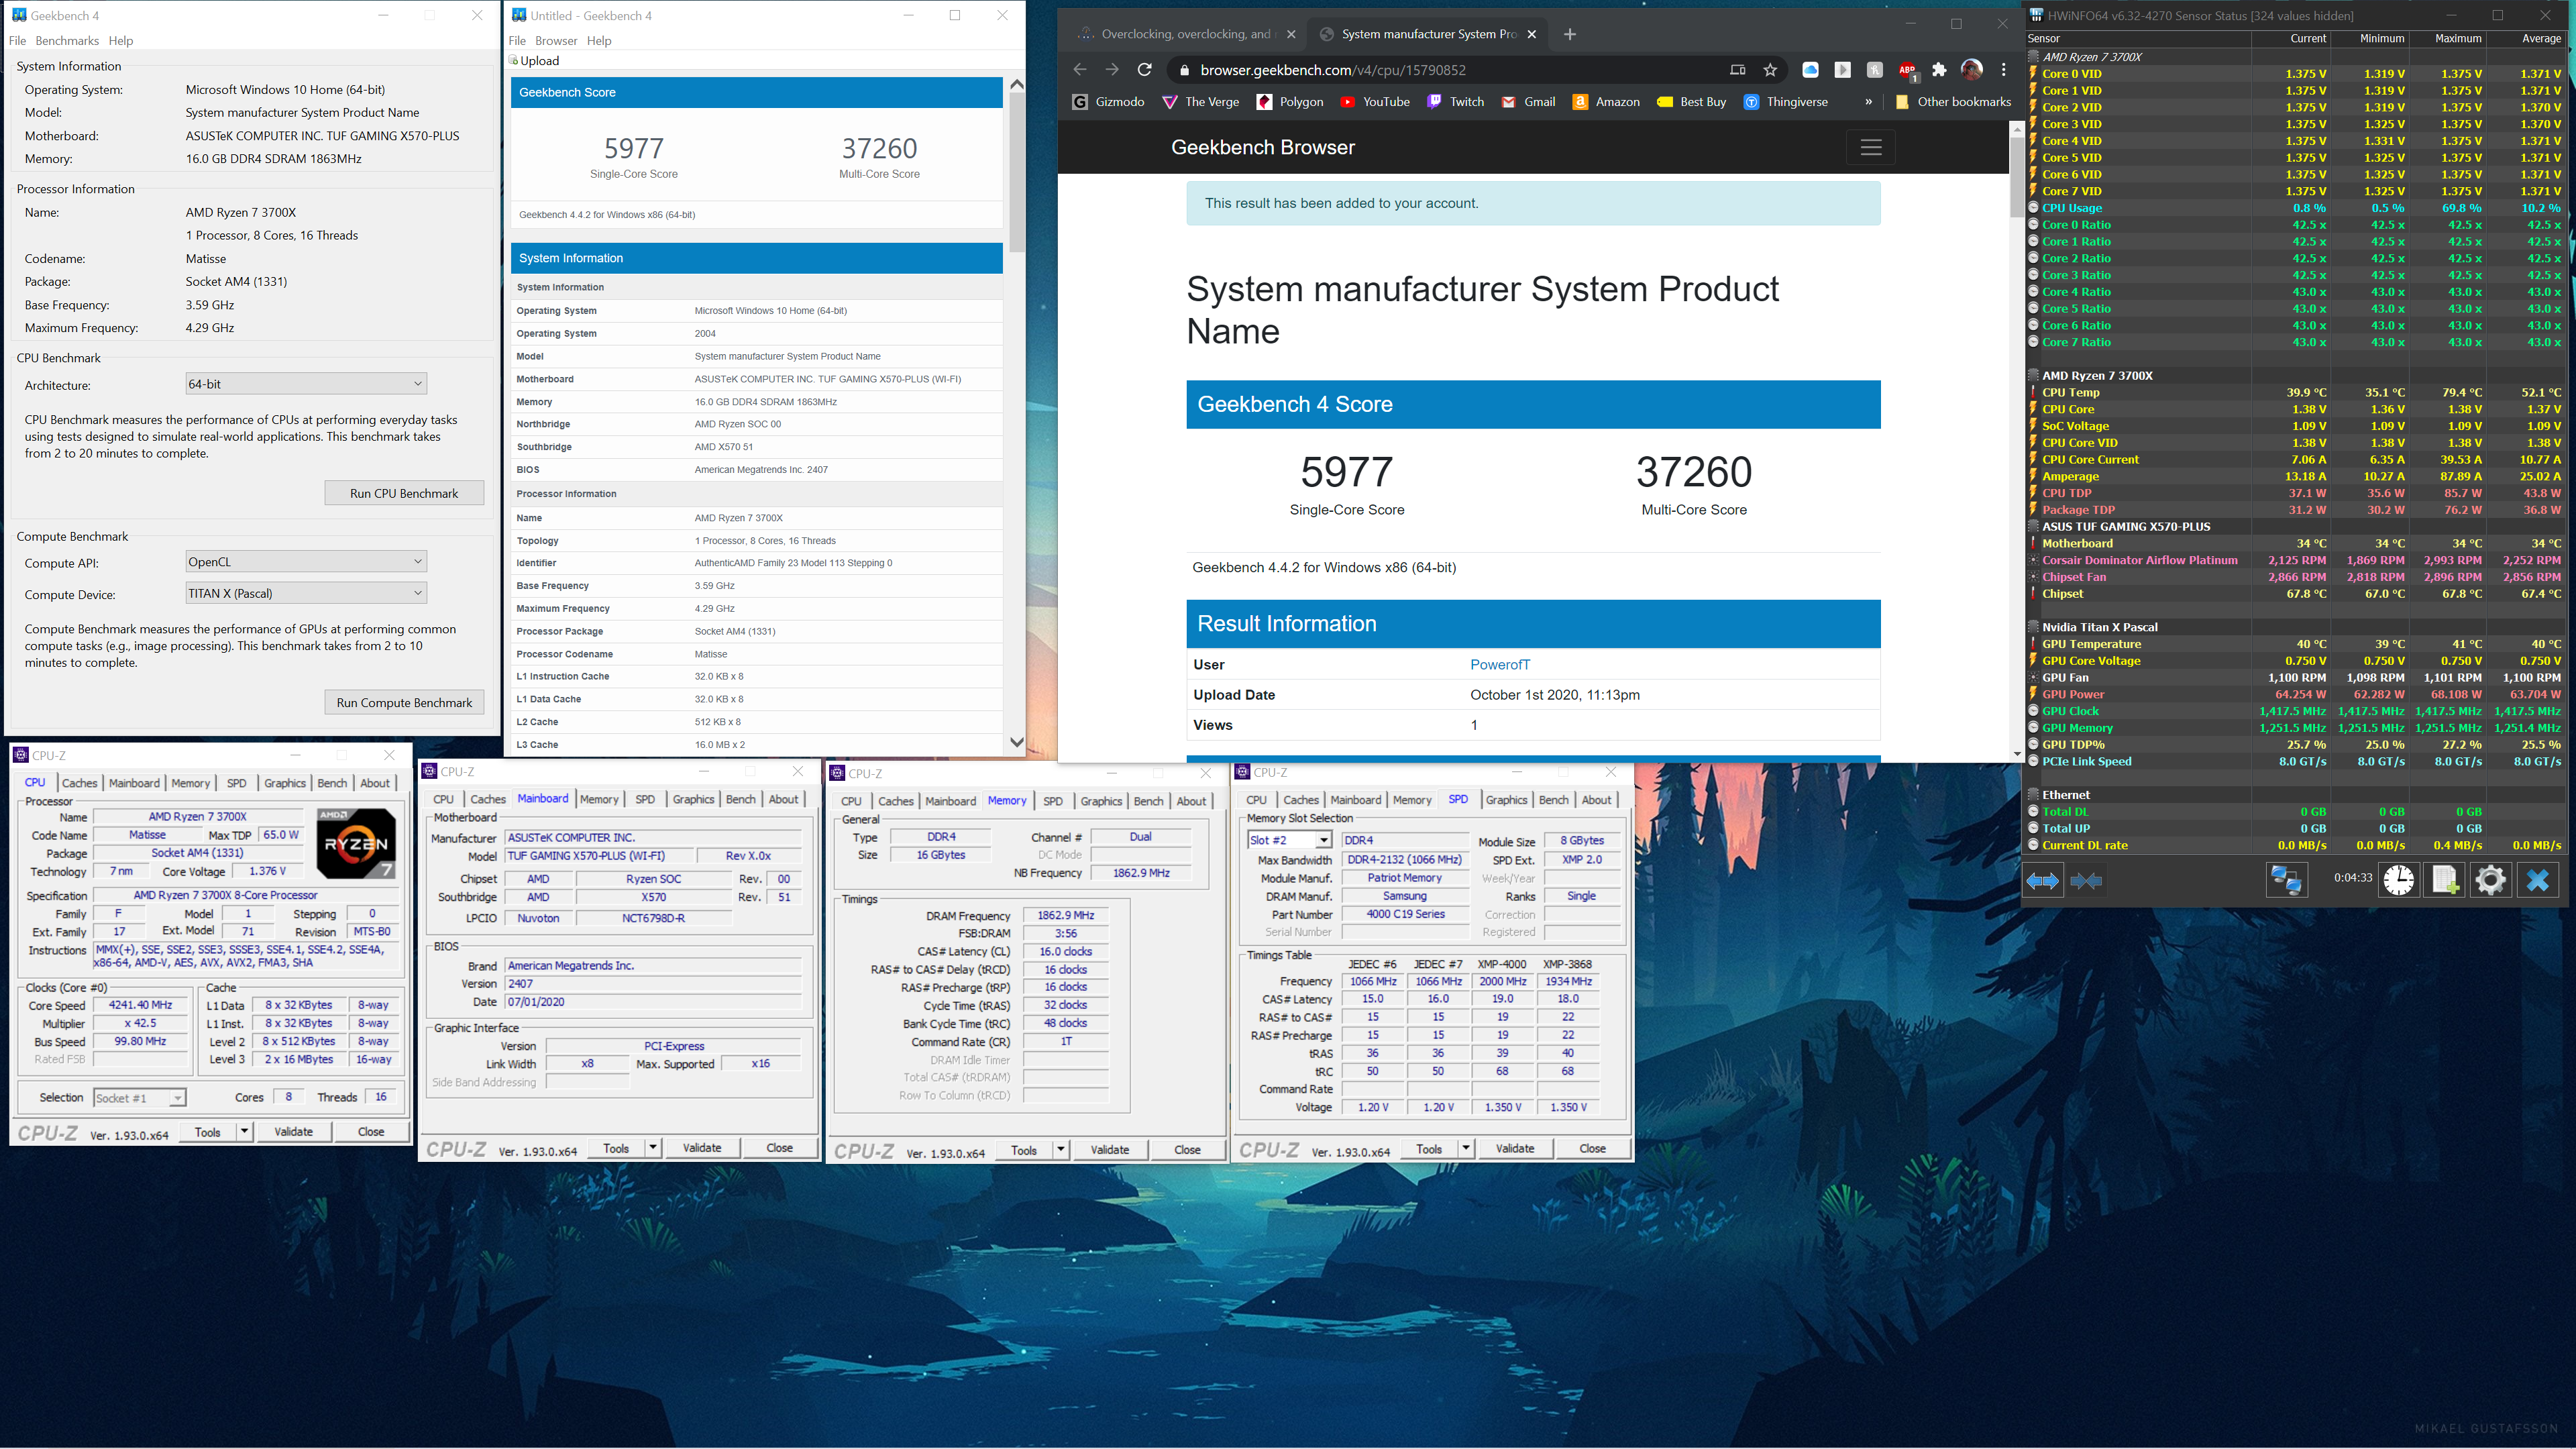Close button in CPU-Z SPD window
Viewport: 2576px width, 1449px height.
coord(1592,1149)
